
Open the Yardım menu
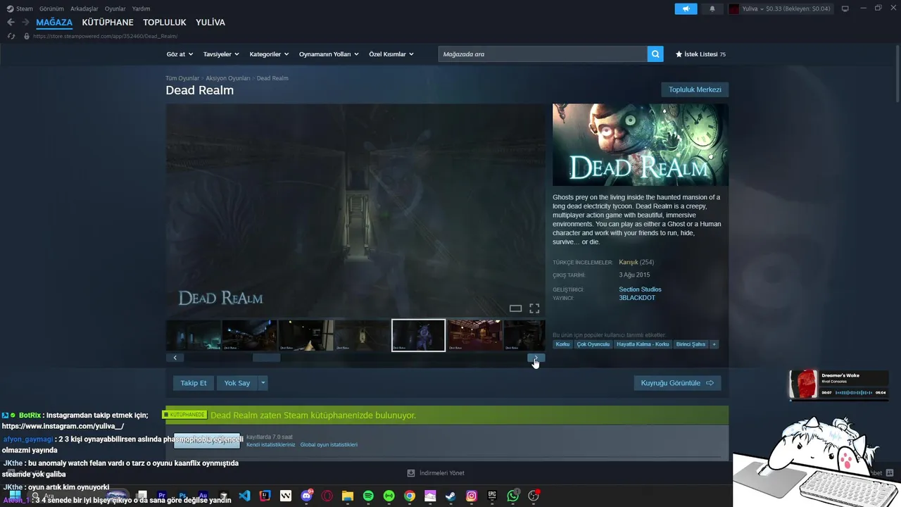click(x=141, y=8)
